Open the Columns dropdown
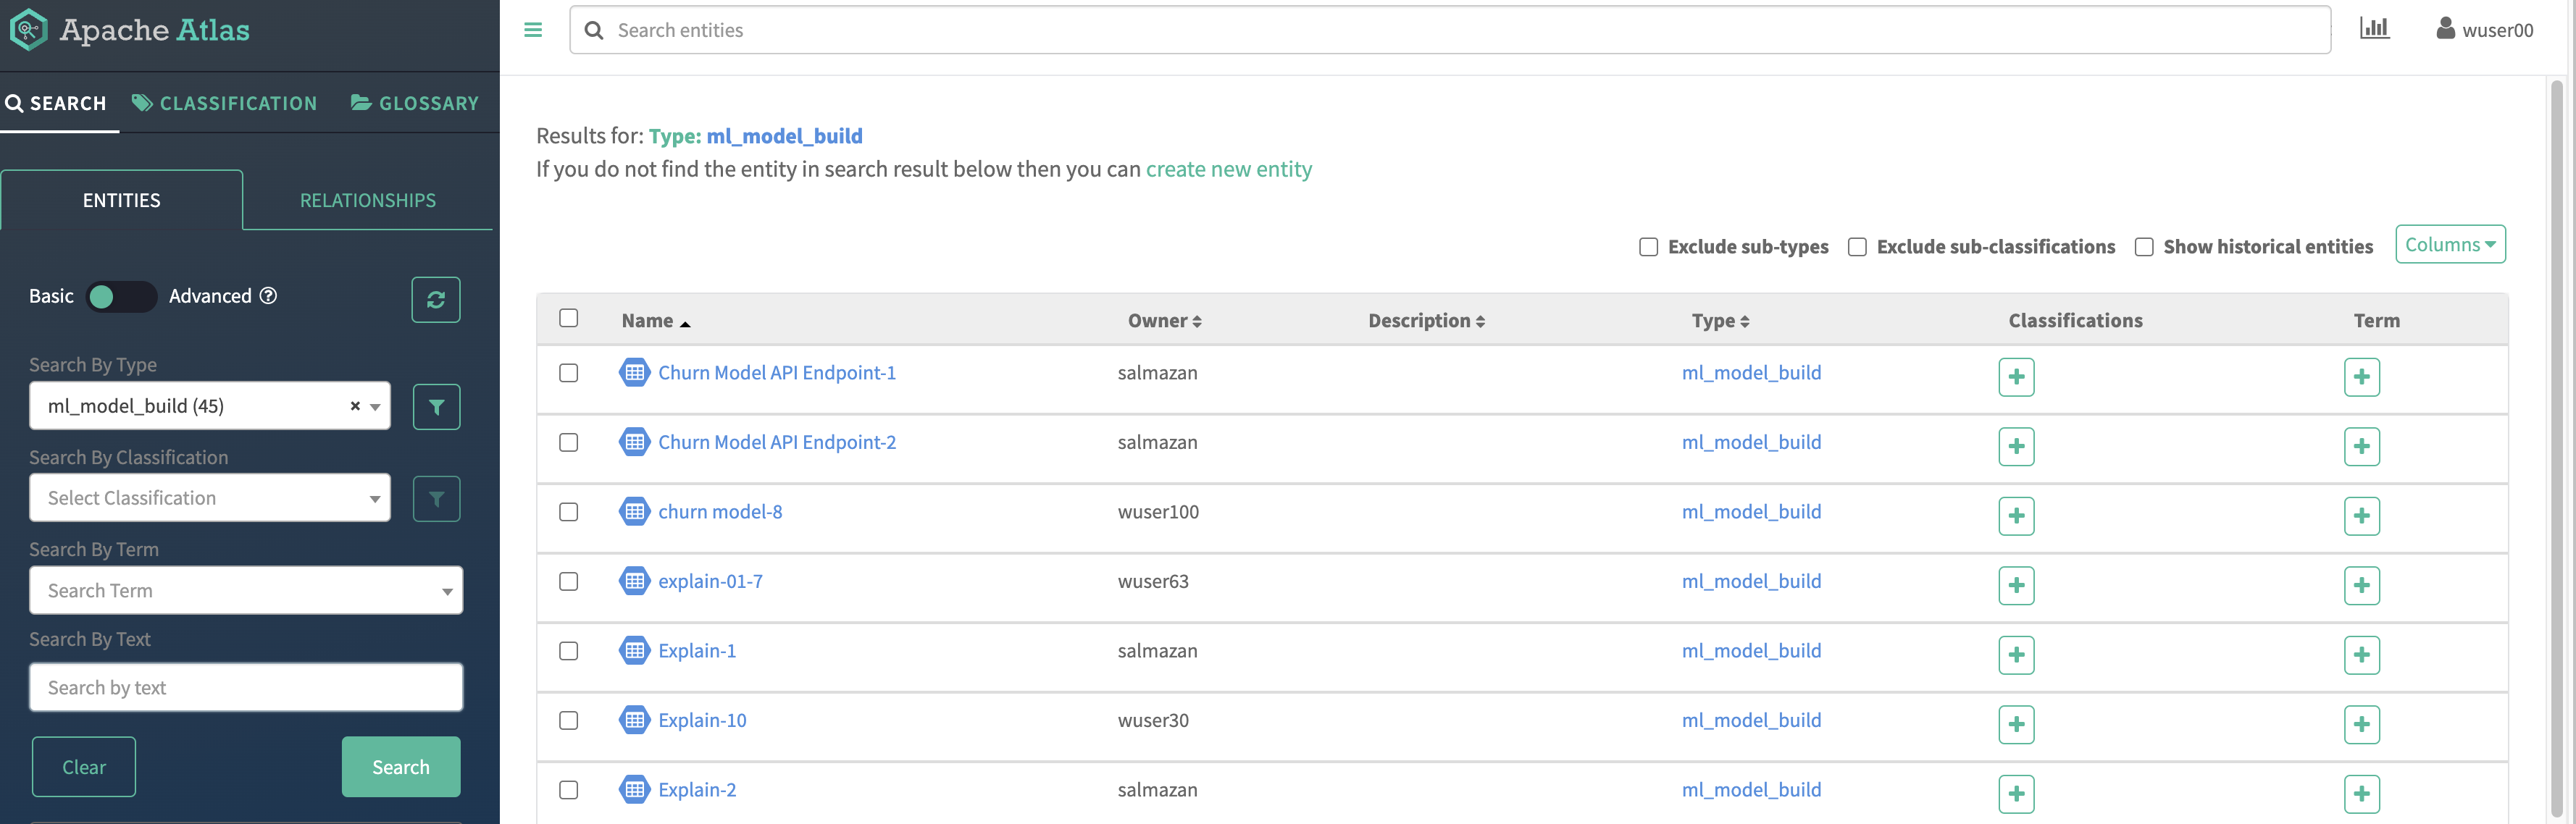Image resolution: width=2576 pixels, height=824 pixels. 2449,245
